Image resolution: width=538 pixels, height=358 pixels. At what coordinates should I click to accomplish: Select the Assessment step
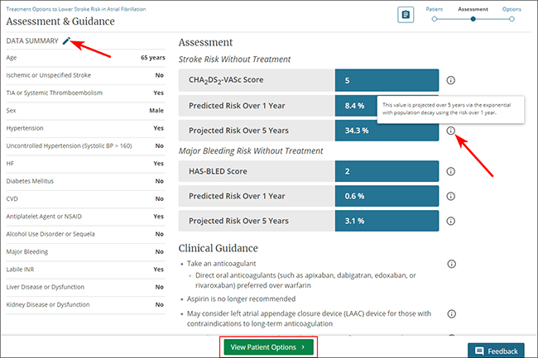tap(473, 9)
